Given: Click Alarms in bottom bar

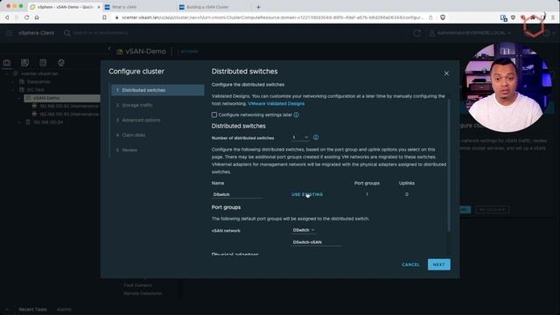Looking at the screenshot, I should click(x=64, y=309).
